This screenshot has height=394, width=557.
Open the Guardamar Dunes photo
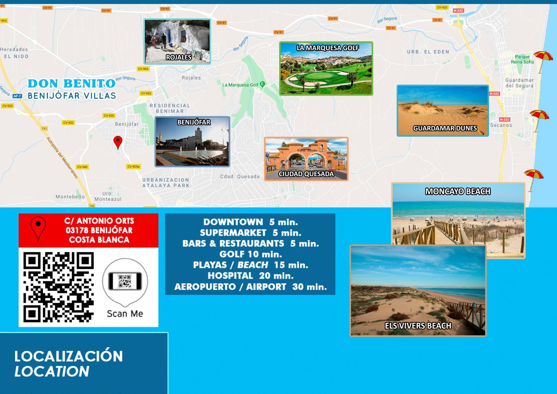point(443,111)
